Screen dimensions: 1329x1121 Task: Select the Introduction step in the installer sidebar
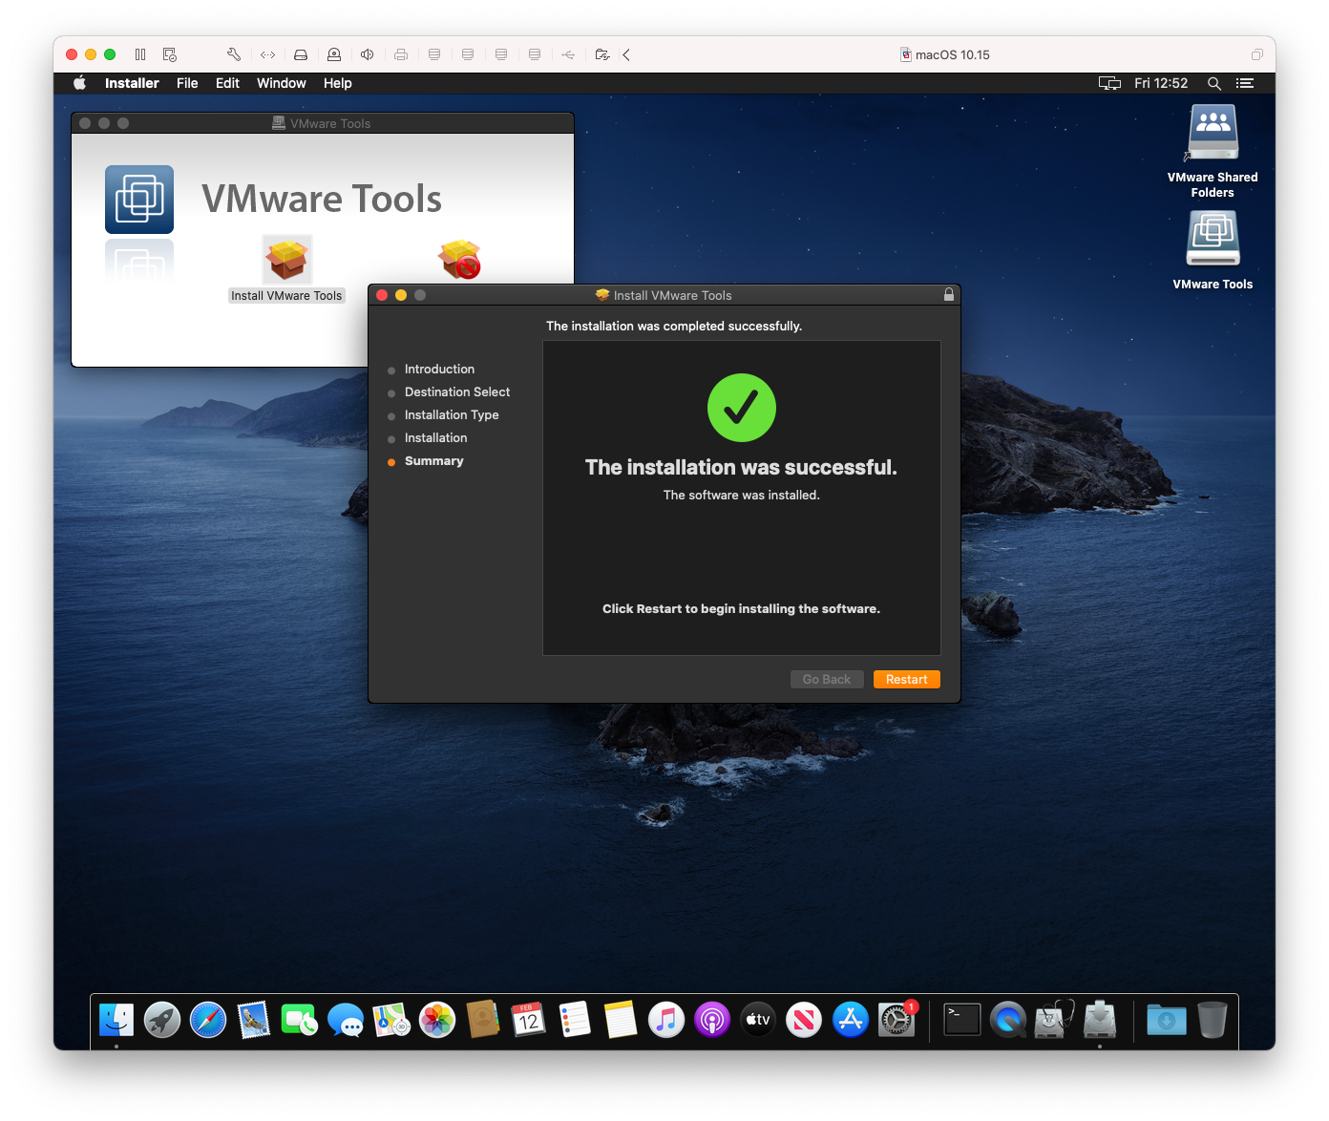[x=439, y=369]
